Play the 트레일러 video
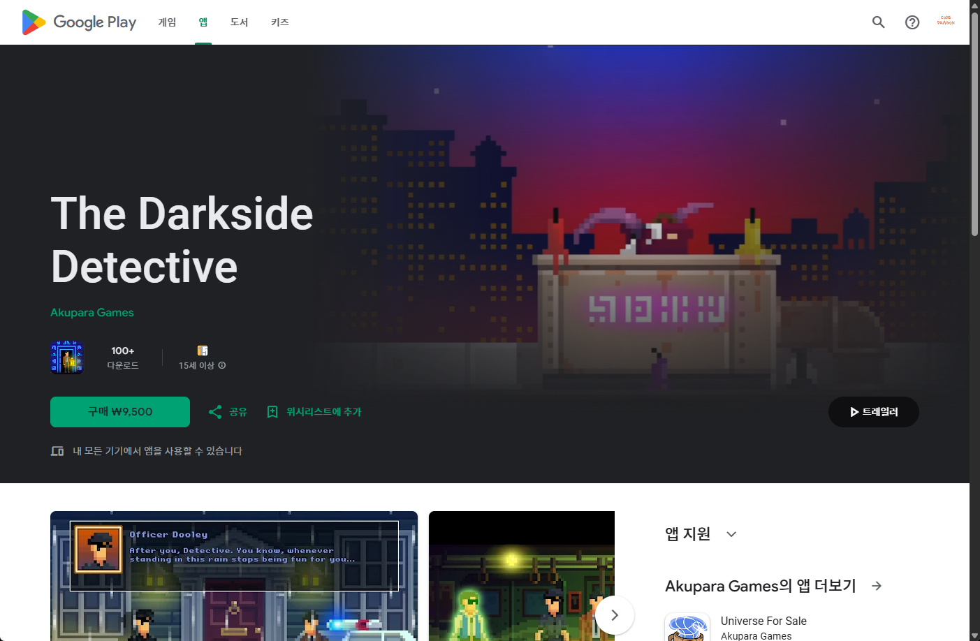This screenshot has height=641, width=980. click(874, 412)
